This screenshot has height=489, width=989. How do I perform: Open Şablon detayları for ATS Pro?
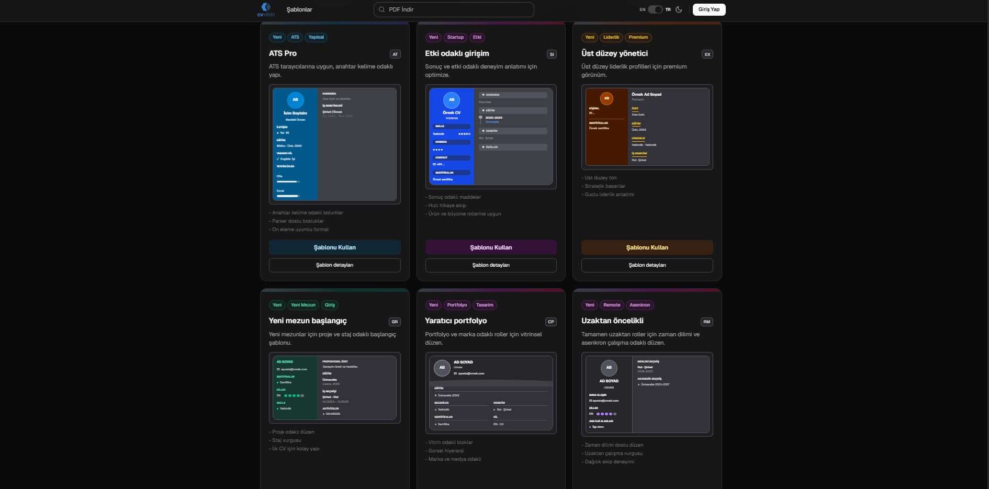335,265
